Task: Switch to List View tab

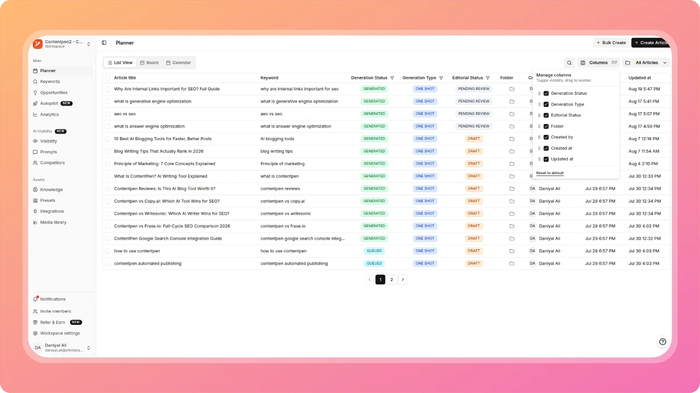Action: tap(120, 63)
